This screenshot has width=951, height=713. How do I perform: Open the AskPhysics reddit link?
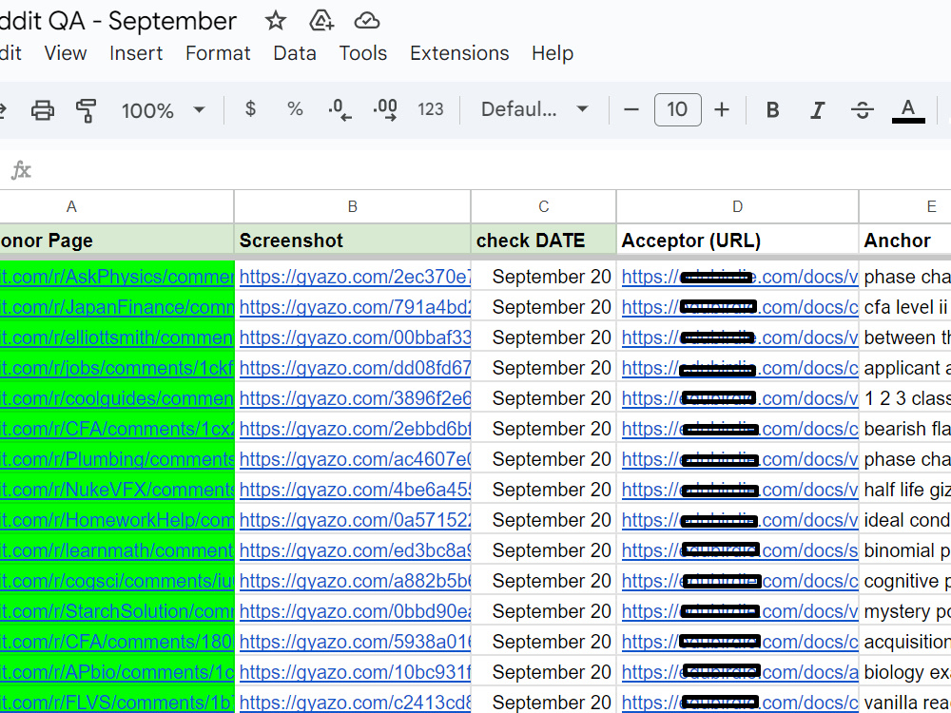click(117, 277)
